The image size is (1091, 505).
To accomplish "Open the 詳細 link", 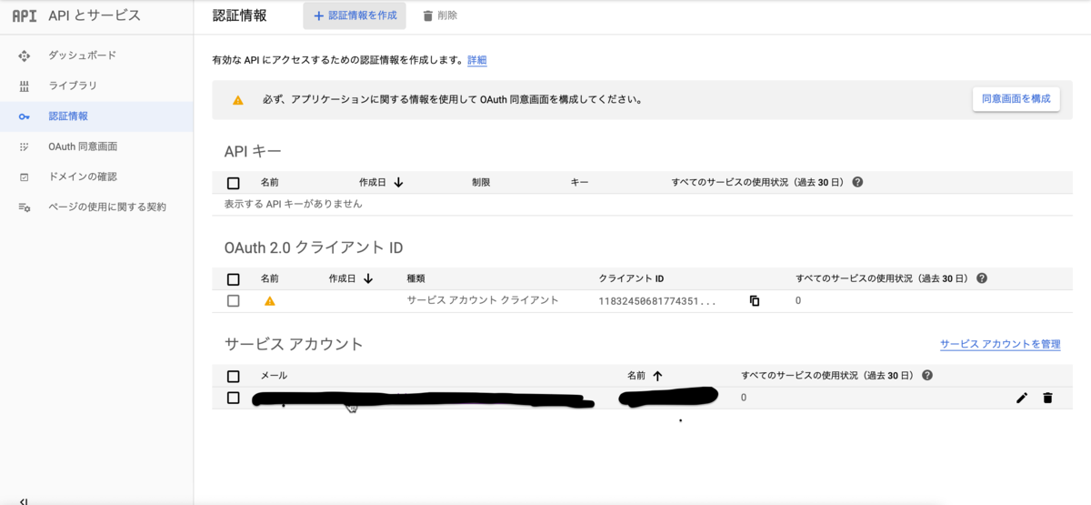I will pyautogui.click(x=477, y=60).
